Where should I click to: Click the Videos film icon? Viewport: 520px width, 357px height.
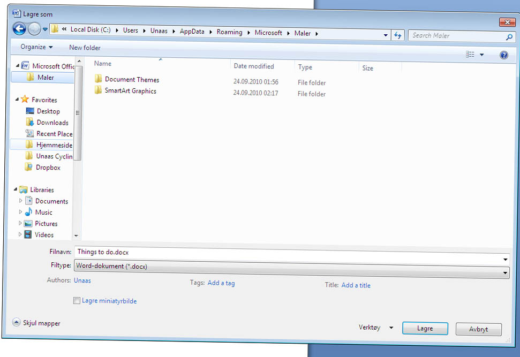click(28, 234)
